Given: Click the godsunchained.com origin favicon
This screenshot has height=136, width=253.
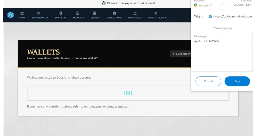Looking at the screenshot, I should (x=210, y=16).
